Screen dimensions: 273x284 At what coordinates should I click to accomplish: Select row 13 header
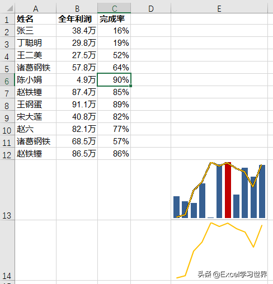(7, 190)
